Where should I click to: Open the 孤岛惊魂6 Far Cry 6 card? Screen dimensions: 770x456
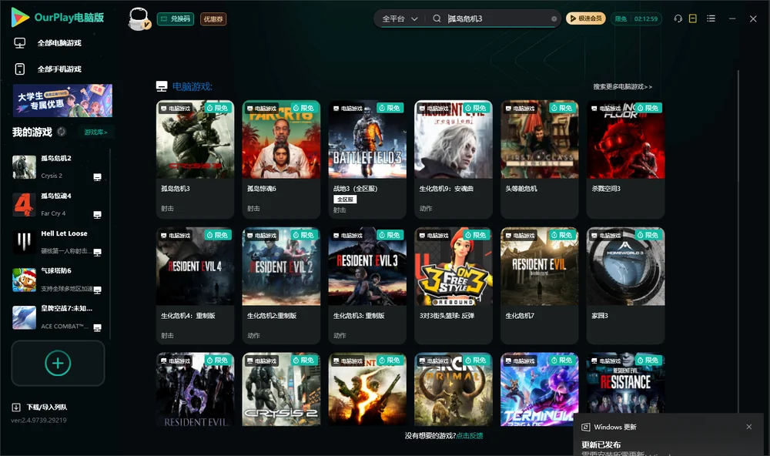tap(281, 159)
